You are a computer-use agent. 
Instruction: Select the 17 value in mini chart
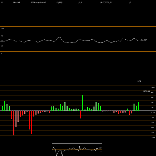point(100,152)
